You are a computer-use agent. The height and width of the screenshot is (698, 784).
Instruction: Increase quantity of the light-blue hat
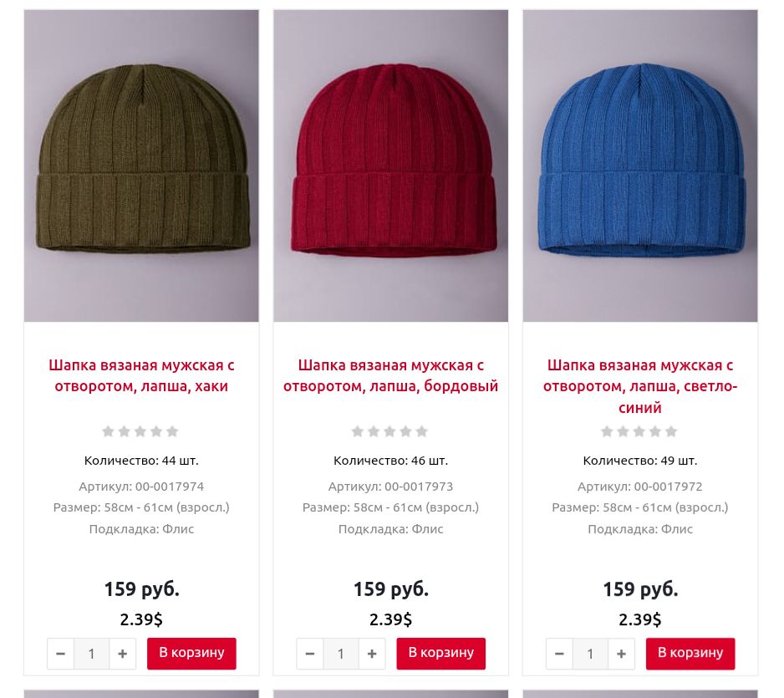tap(621, 654)
